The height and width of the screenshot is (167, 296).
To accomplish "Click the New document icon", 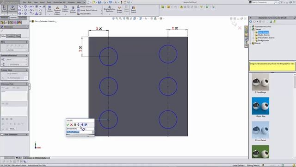I will [x=88, y=2].
